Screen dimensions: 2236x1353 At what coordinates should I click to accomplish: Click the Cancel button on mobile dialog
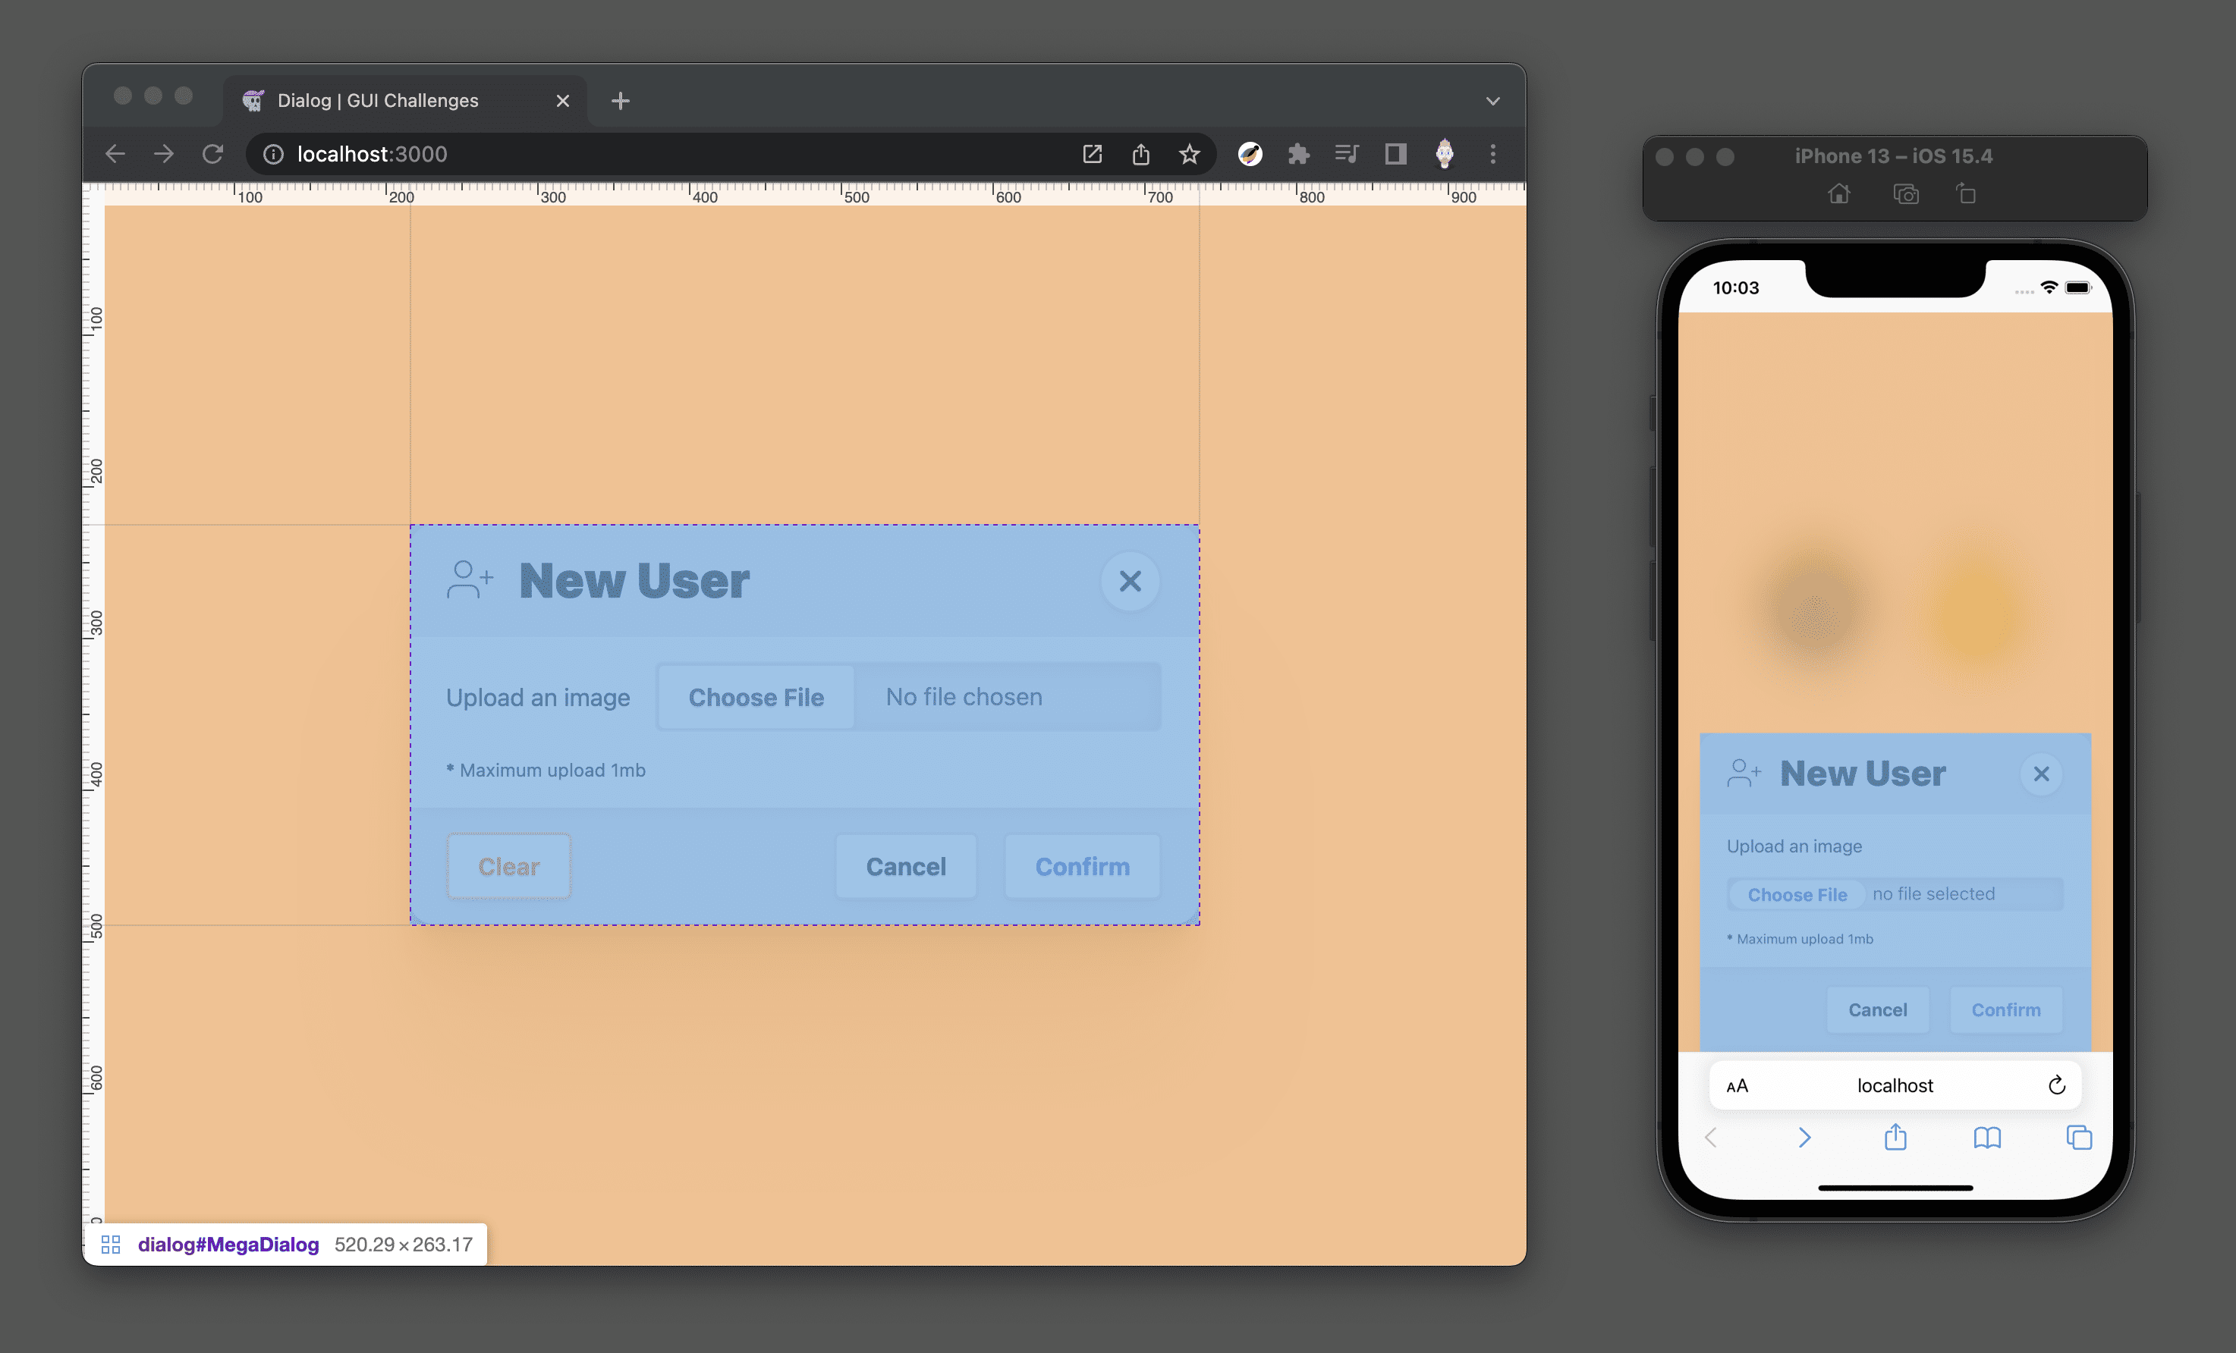coord(1878,1009)
